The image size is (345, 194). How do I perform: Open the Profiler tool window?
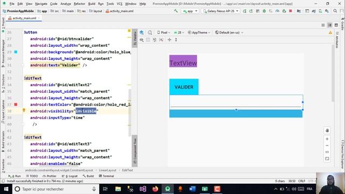[x=50, y=176]
